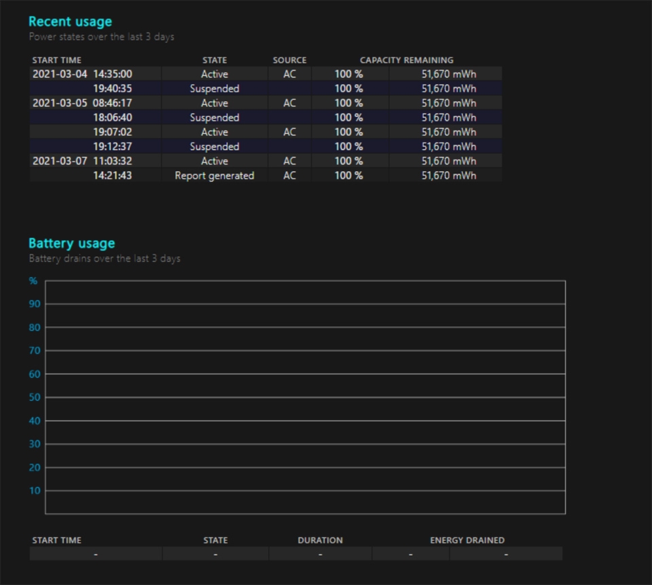Select the 2021-03-04 14:35:00 start time cell
The image size is (652, 585).
coord(82,74)
